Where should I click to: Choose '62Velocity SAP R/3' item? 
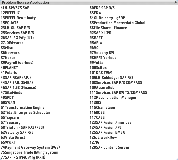[x=45, y=132]
